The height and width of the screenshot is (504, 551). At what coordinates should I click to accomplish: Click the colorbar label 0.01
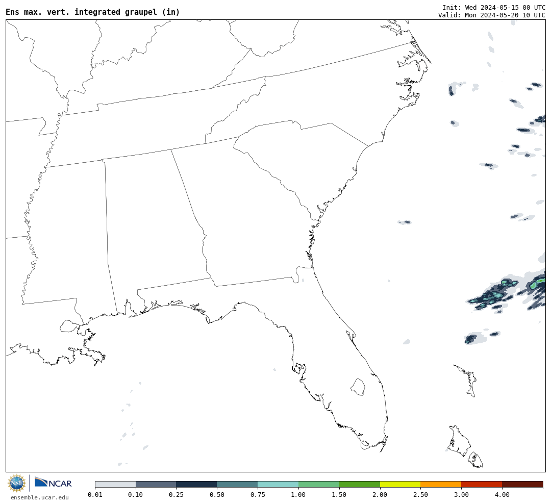95,495
